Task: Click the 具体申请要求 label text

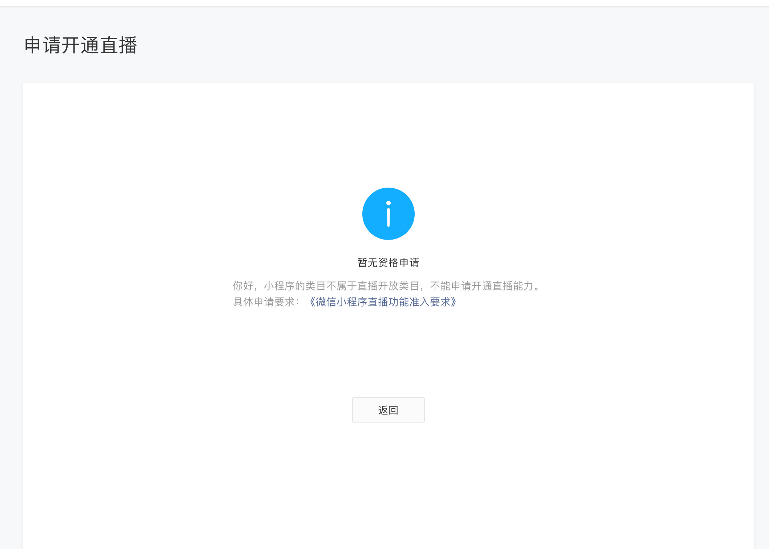Action: tap(263, 302)
